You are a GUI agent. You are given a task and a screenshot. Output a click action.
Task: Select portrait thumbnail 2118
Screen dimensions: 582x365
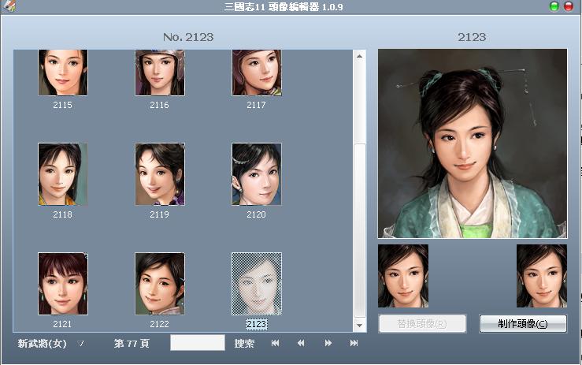click(x=63, y=174)
